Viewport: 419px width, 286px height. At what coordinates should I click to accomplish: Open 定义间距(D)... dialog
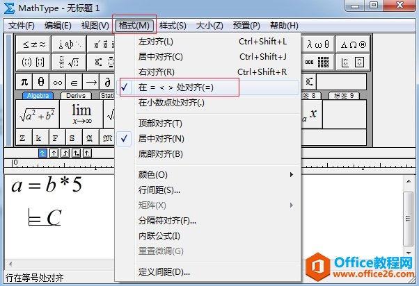pos(207,272)
